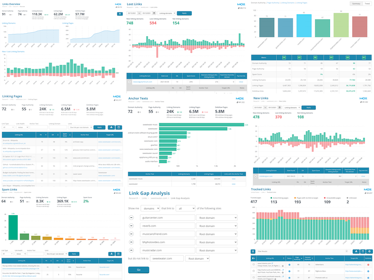Open settings gear in Tracked Links panel
The width and height of the screenshot is (374, 280).
(x=369, y=250)
